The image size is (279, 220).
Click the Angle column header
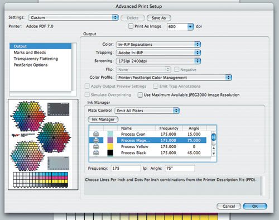pyautogui.click(x=194, y=128)
